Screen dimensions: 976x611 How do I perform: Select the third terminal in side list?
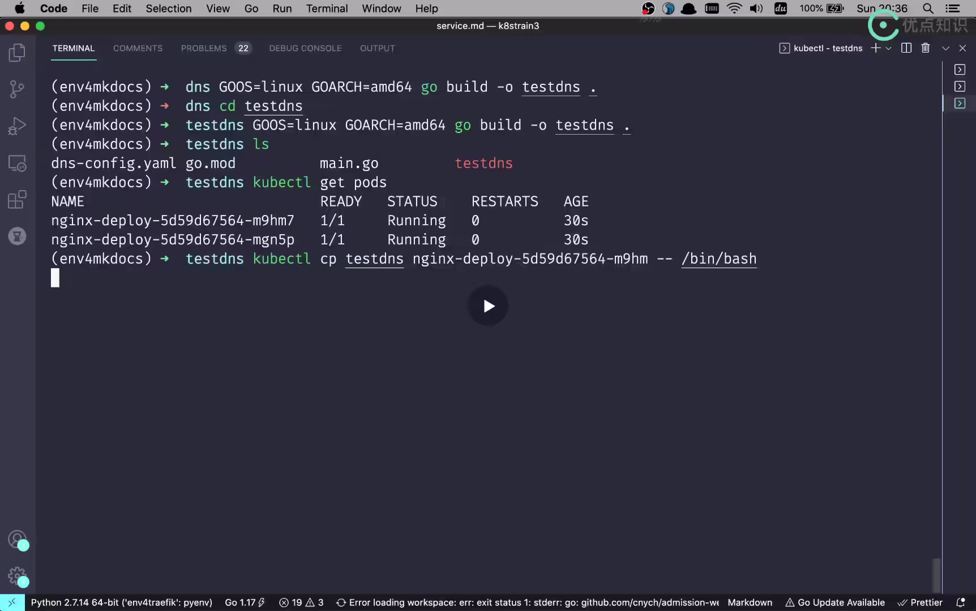click(x=960, y=103)
